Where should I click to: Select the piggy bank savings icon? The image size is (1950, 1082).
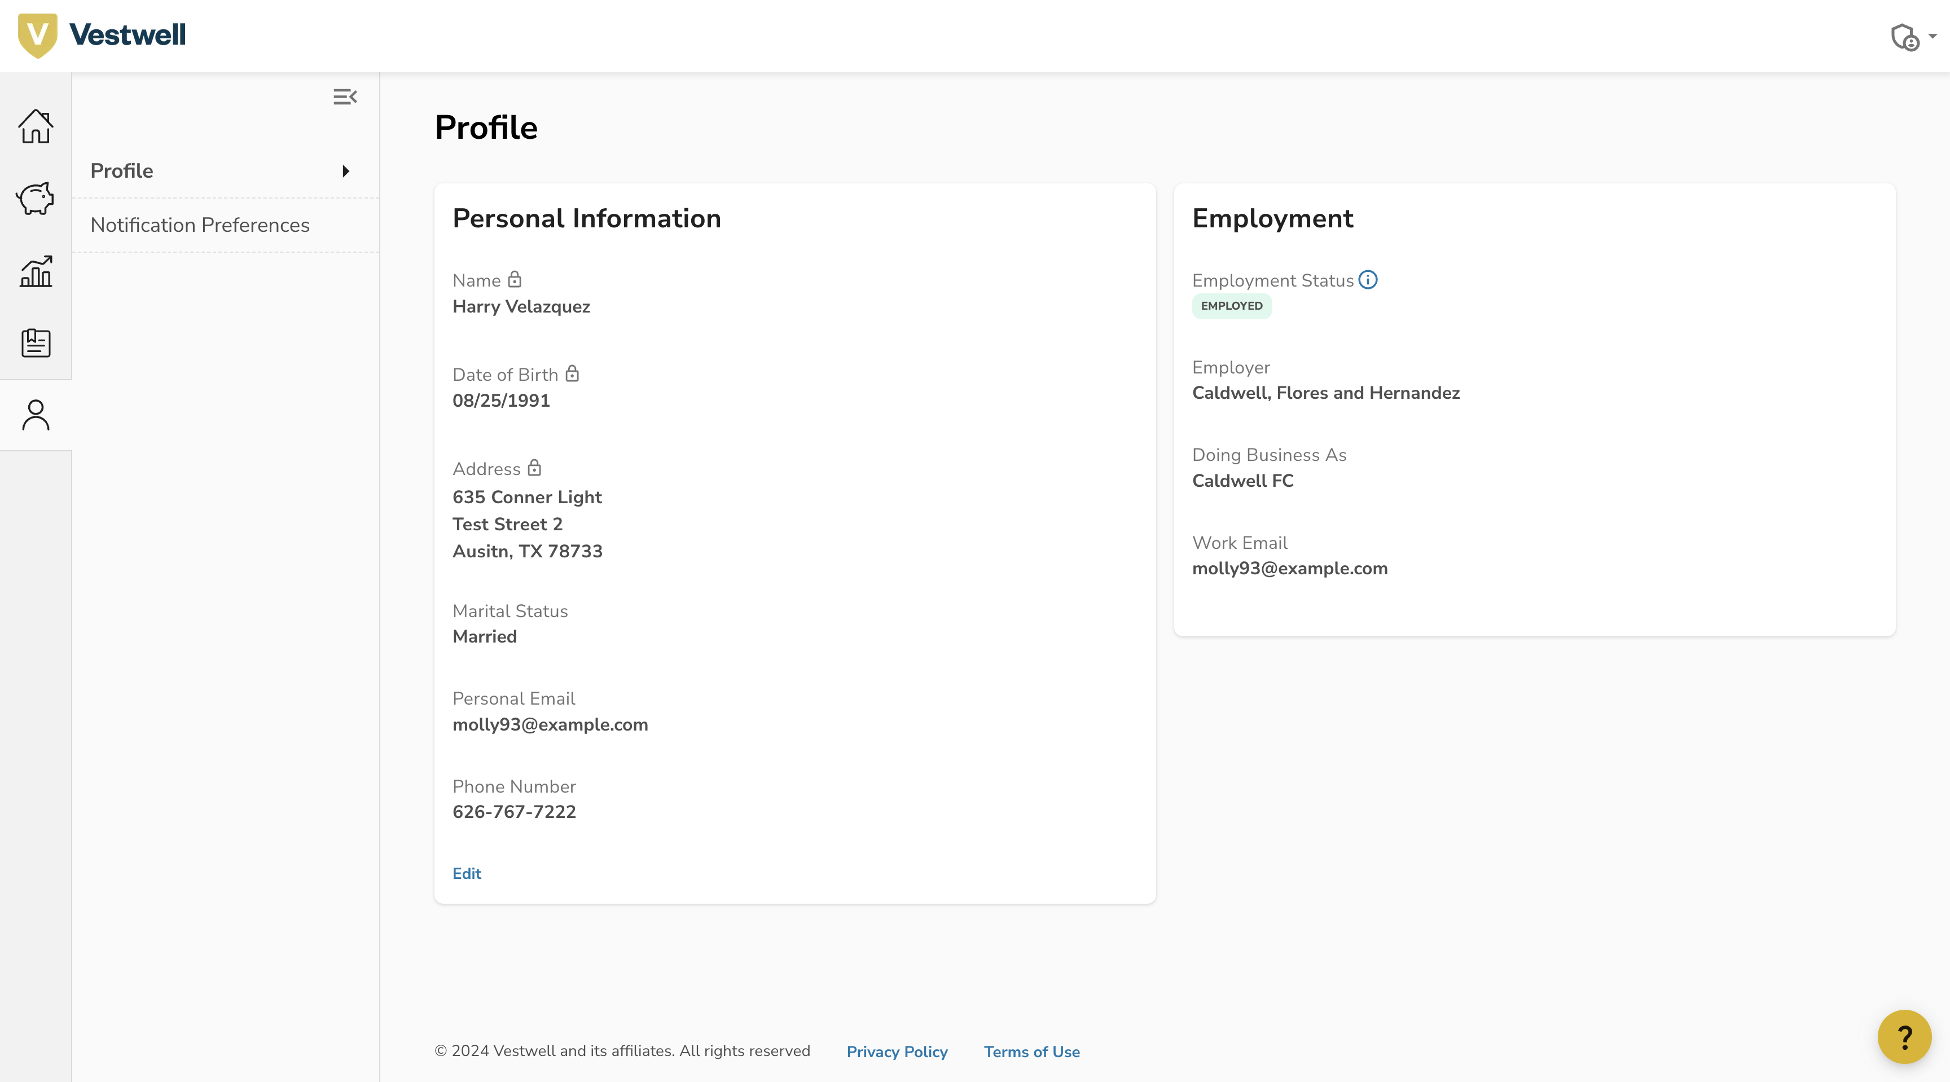[35, 199]
